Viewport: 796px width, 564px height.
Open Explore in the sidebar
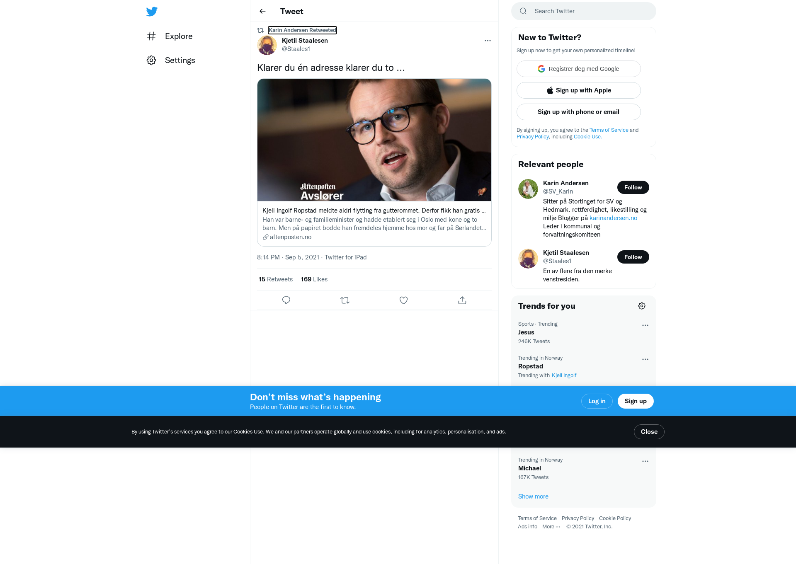click(170, 36)
